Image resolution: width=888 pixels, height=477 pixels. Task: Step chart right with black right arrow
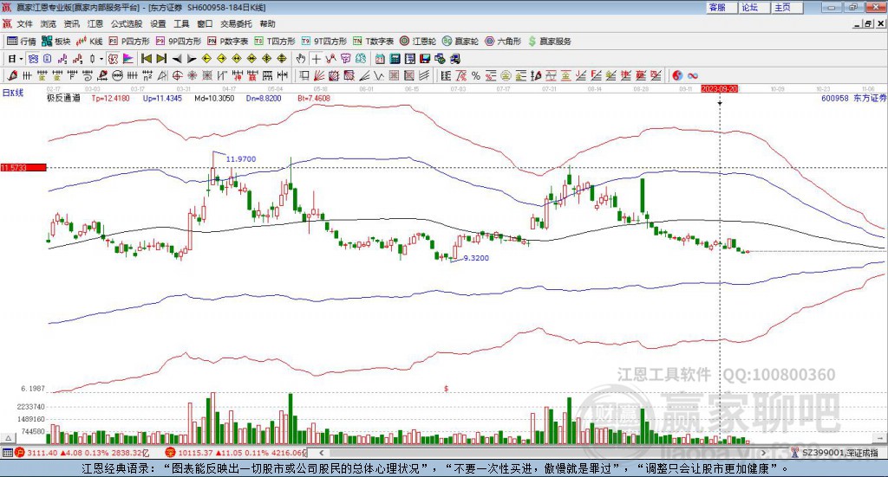pyautogui.click(x=192, y=59)
